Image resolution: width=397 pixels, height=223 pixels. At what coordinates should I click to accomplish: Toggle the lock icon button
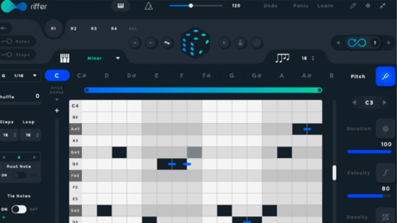pyautogui.click(x=240, y=43)
